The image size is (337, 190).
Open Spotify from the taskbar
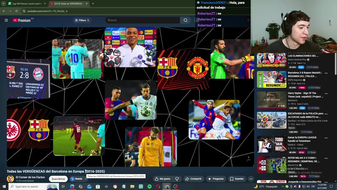pos(150,187)
